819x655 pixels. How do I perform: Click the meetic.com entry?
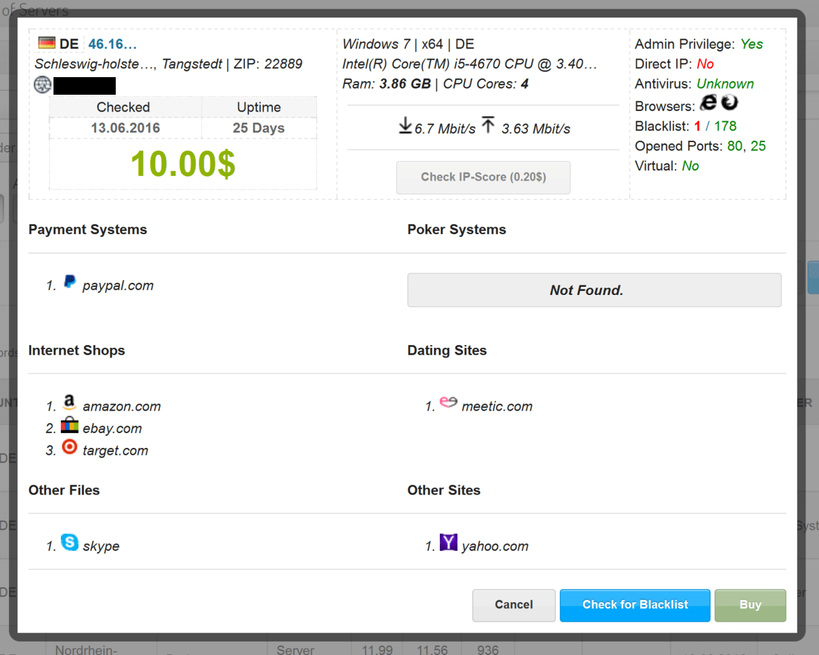tap(497, 407)
